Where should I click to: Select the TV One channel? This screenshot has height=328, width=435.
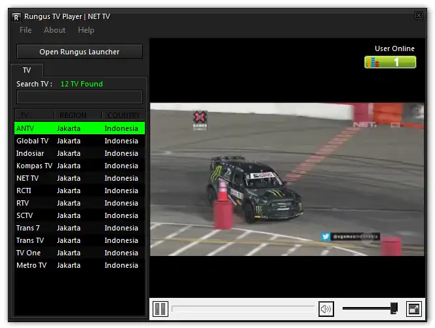[x=80, y=253]
